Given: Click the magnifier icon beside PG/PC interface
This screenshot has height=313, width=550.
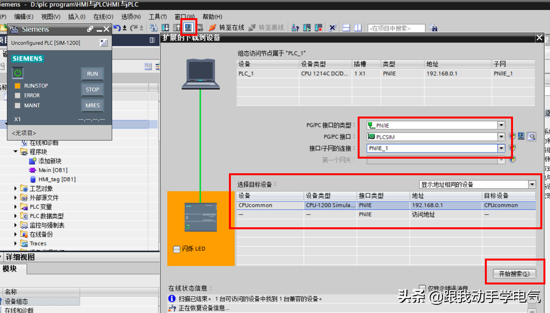Looking at the screenshot, I should tap(532, 136).
